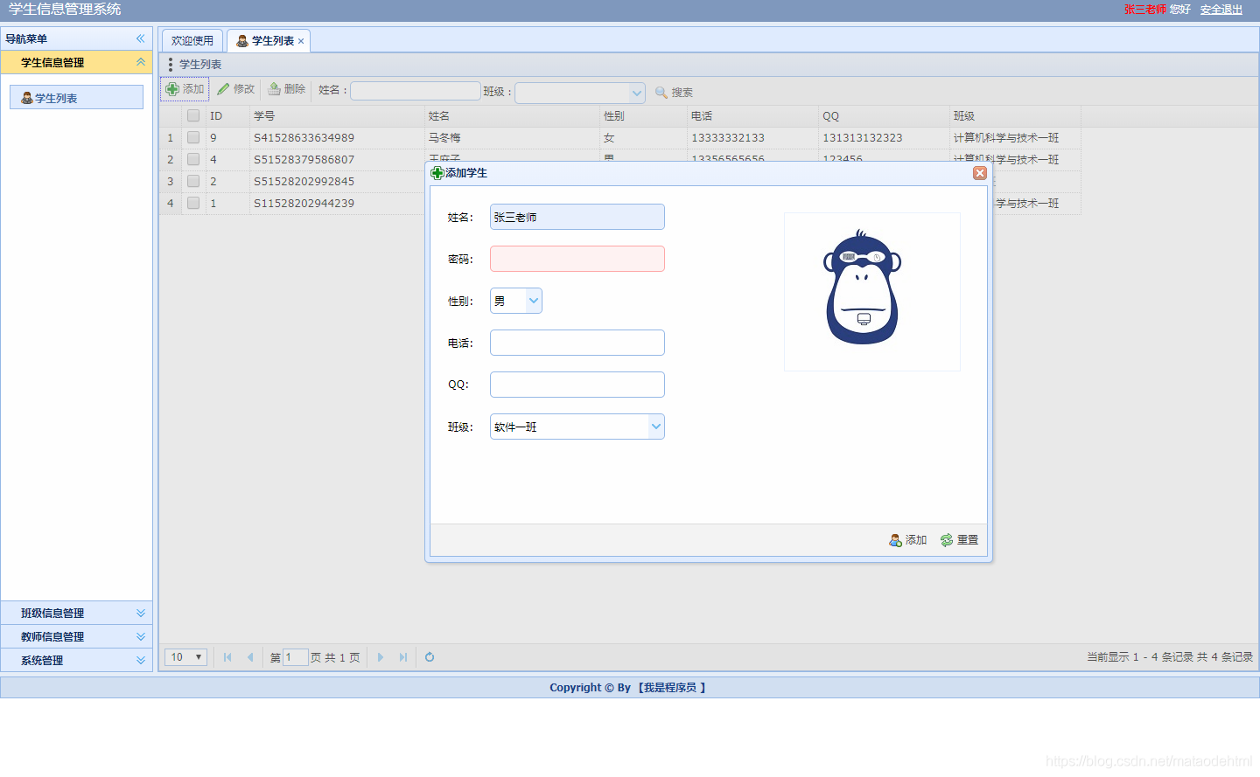Close the 添加学生 dialog
1260x777 pixels.
point(980,173)
